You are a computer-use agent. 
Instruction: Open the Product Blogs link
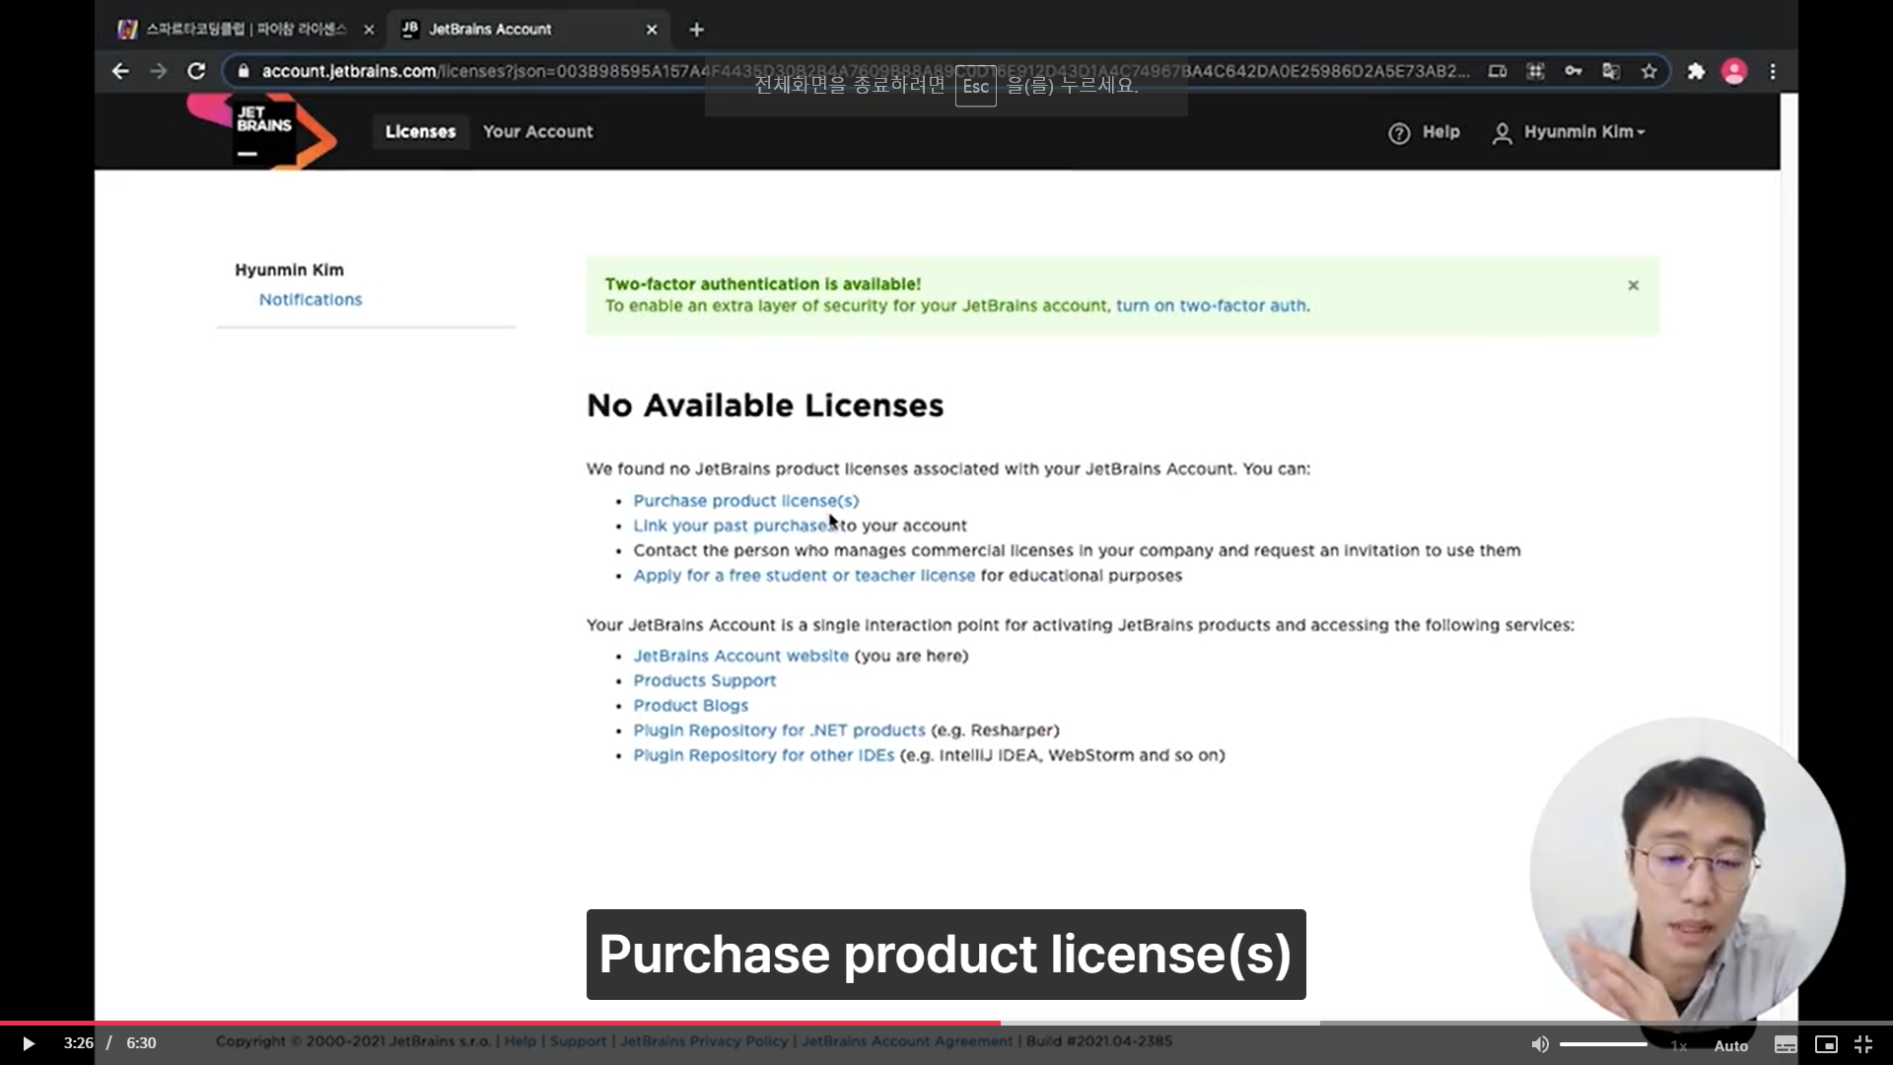pos(690,706)
